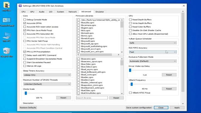This screenshot has height=113, width=201.
Task: Check libaudio.sprx library
Action: click(x=79, y=23)
